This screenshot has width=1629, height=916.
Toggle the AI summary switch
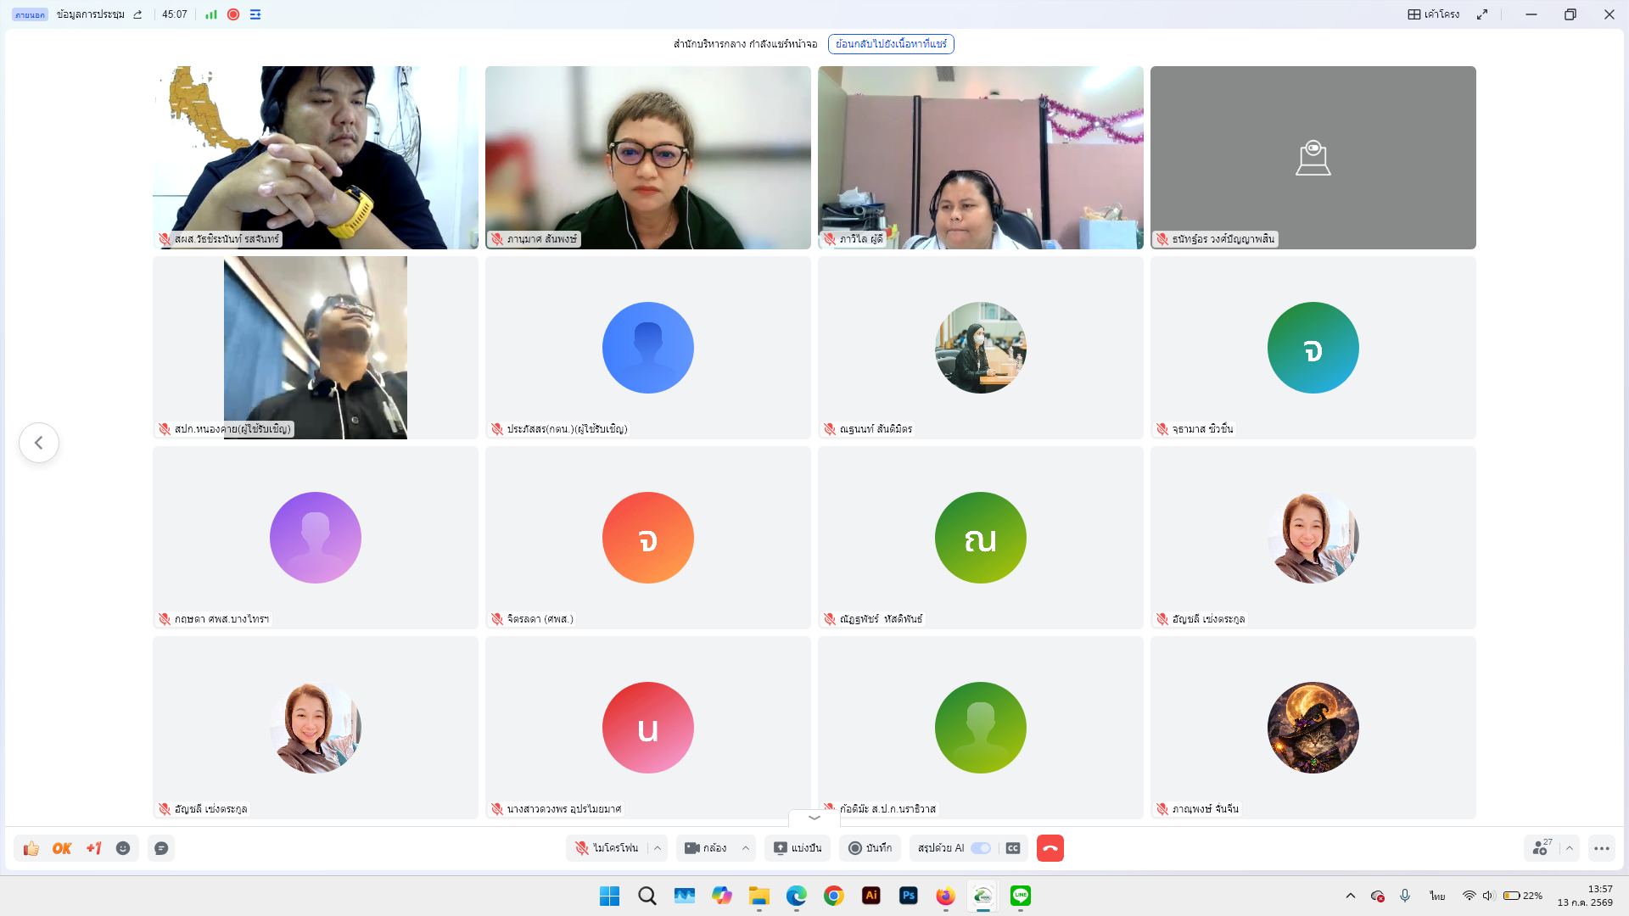click(981, 848)
